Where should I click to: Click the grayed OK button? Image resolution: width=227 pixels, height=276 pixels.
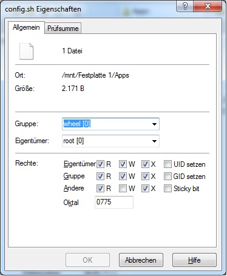click(87, 260)
